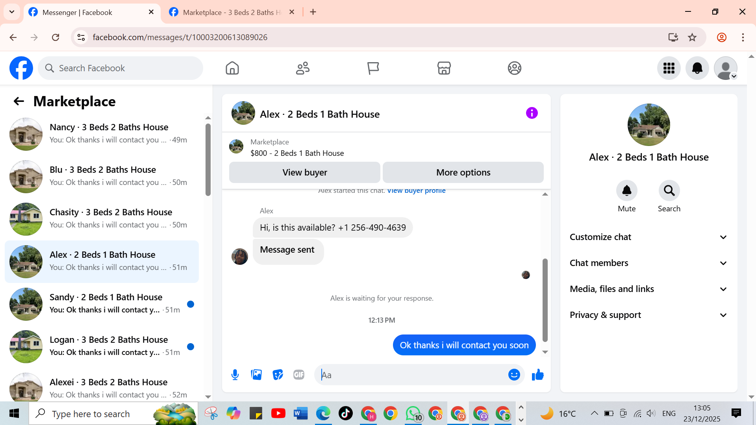Click the voice clip microphone icon

pos(235,375)
